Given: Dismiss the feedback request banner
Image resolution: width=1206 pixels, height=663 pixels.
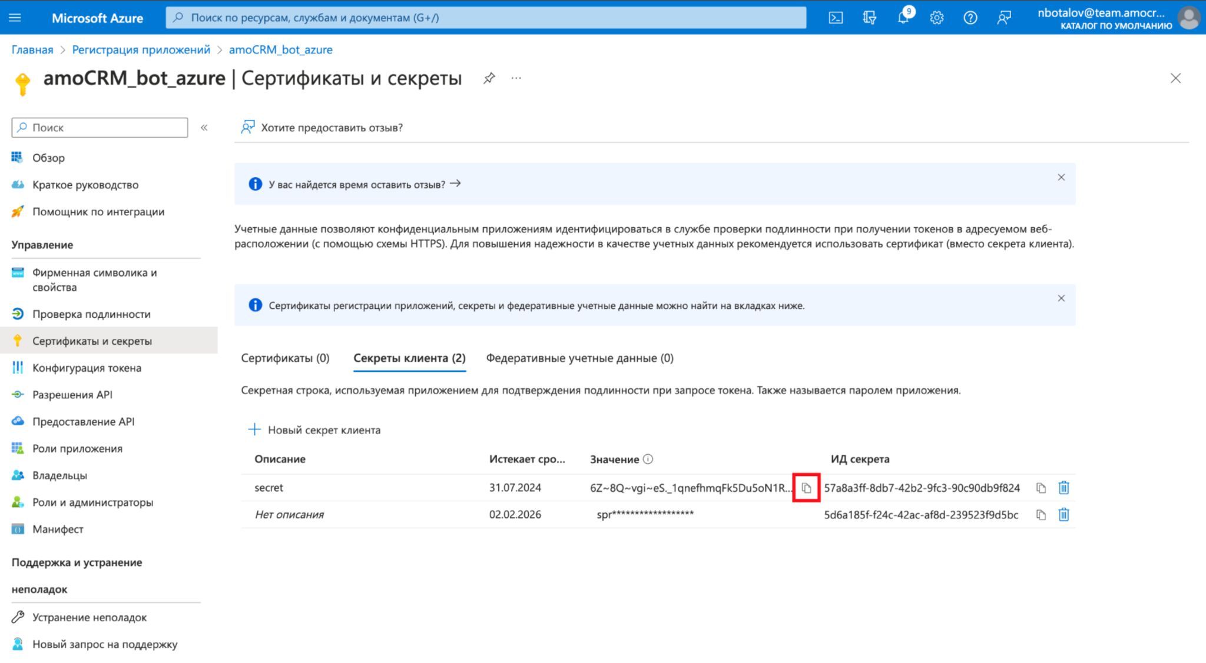Looking at the screenshot, I should click(1061, 177).
